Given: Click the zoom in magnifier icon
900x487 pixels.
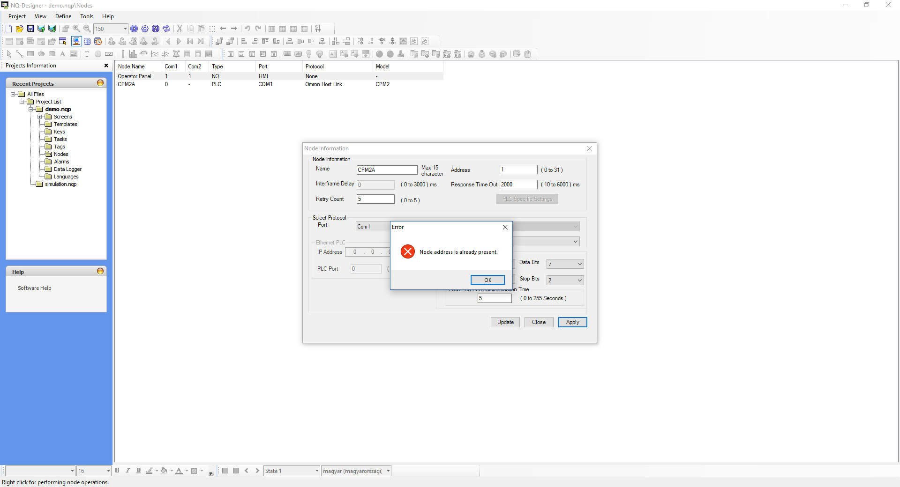Looking at the screenshot, I should pyautogui.click(x=76, y=29).
